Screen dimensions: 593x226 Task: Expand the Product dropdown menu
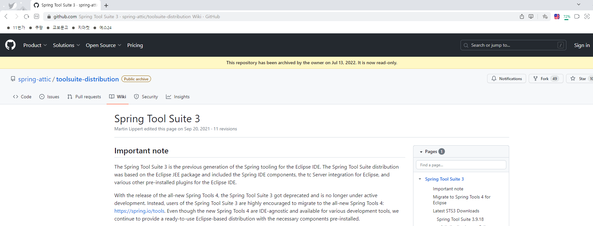click(35, 45)
